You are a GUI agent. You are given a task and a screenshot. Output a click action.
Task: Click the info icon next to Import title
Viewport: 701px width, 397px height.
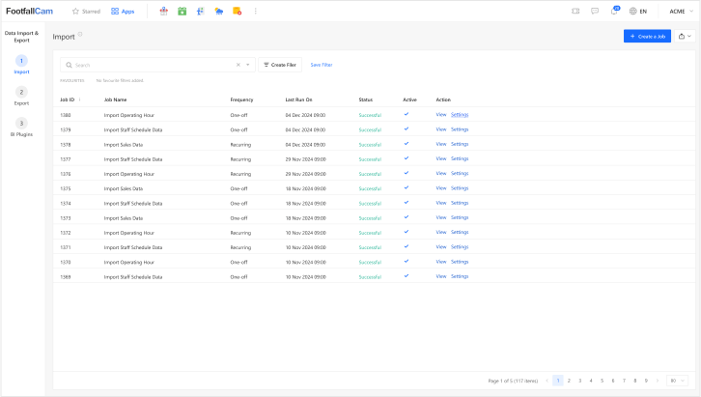80,34
